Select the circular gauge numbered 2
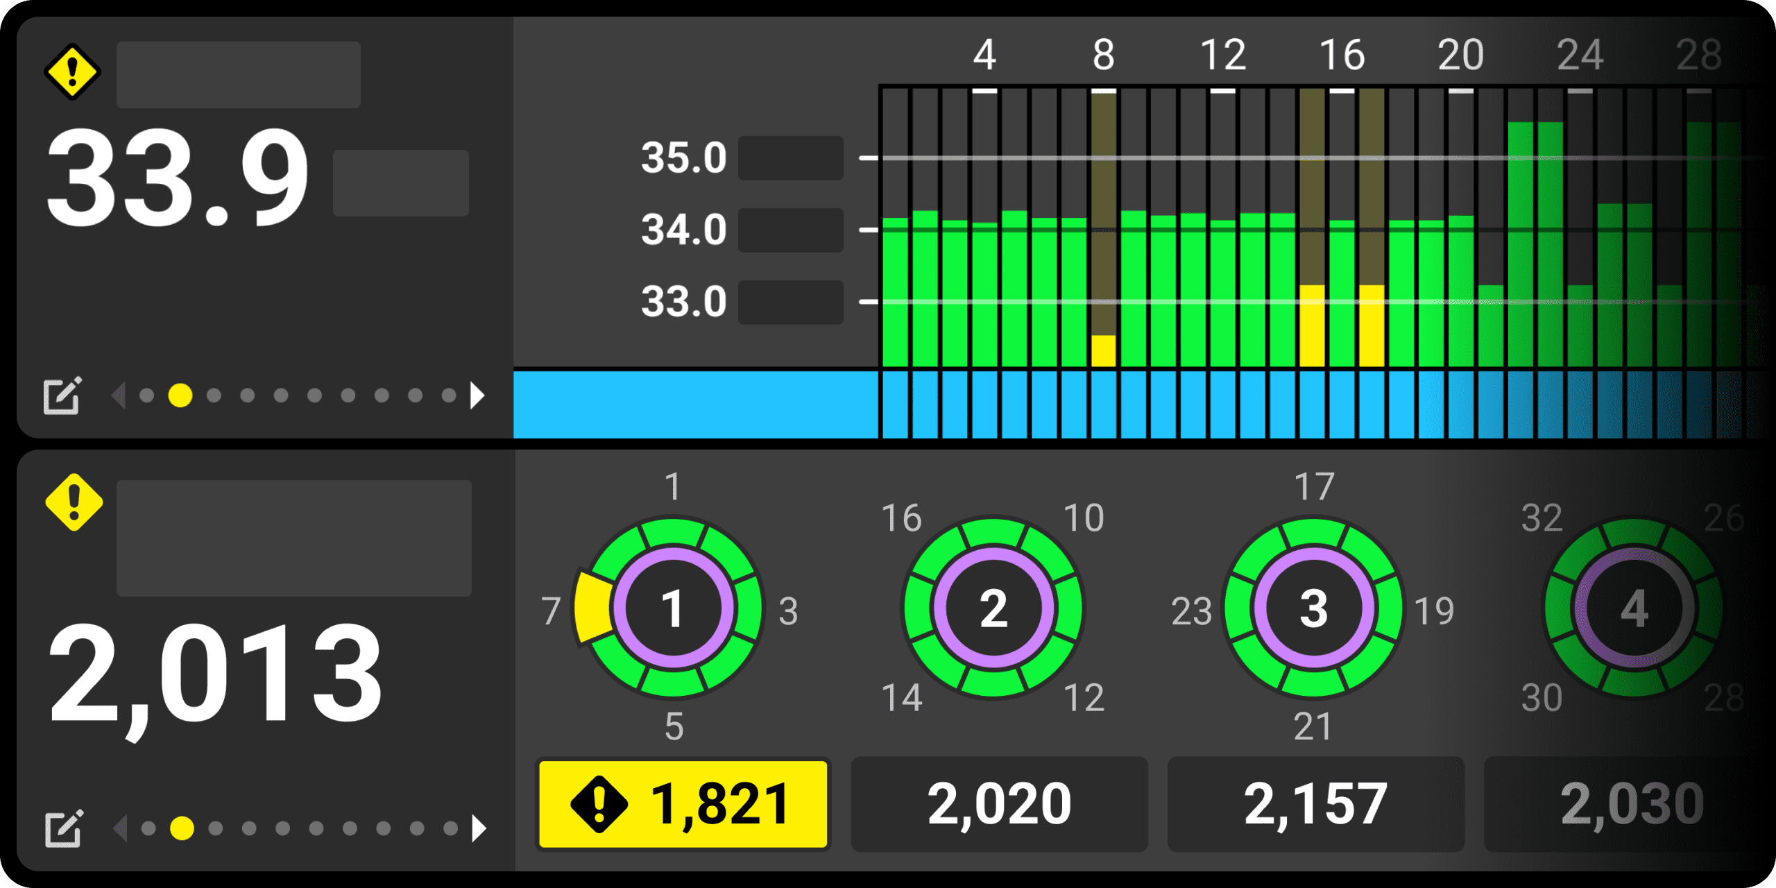The width and height of the screenshot is (1776, 888). click(x=993, y=608)
